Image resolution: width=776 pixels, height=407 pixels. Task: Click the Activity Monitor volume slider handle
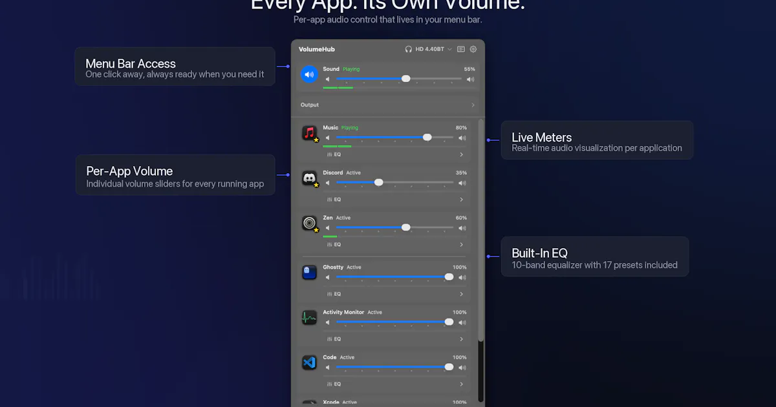[x=449, y=322]
